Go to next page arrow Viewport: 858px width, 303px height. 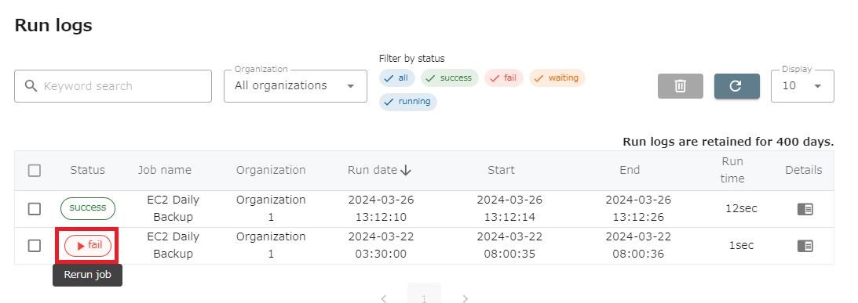(x=466, y=298)
